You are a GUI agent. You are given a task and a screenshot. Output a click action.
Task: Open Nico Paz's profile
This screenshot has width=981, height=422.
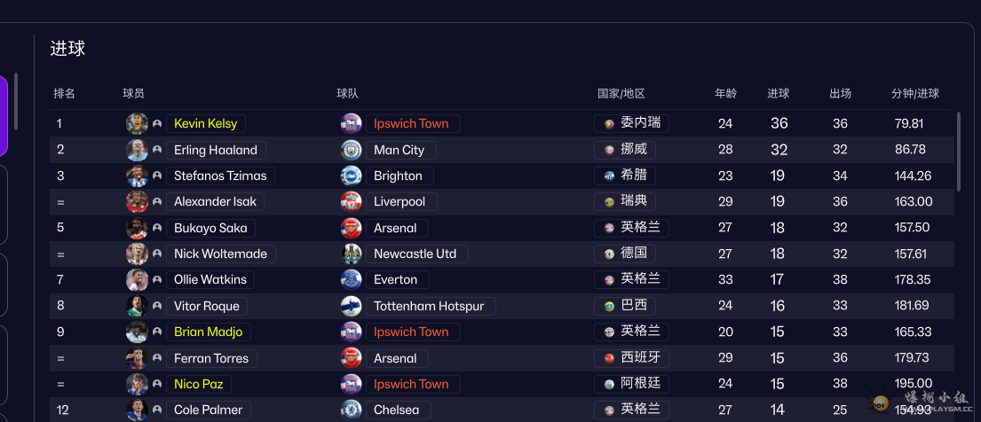198,384
